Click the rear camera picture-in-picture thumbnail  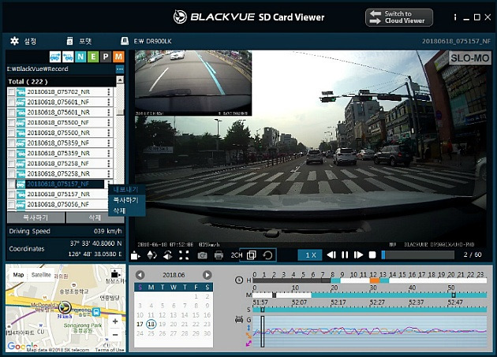point(193,83)
